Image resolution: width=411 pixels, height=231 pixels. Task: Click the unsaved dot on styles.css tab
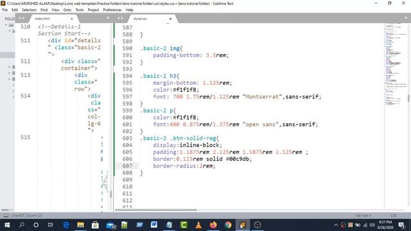(x=170, y=19)
